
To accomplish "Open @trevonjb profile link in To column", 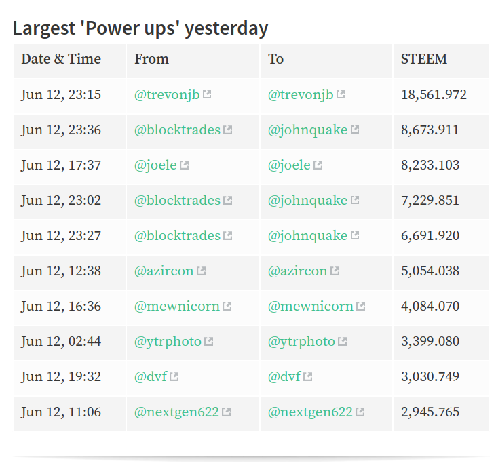I will 301,94.
